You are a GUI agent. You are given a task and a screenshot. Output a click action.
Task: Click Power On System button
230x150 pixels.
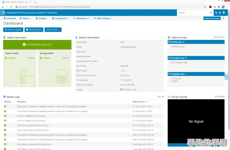13,29
